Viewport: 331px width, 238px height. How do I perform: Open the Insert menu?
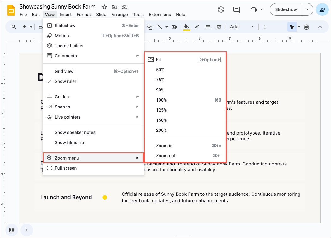tap(66, 15)
